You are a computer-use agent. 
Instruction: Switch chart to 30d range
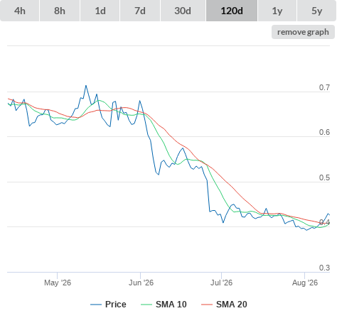point(183,11)
